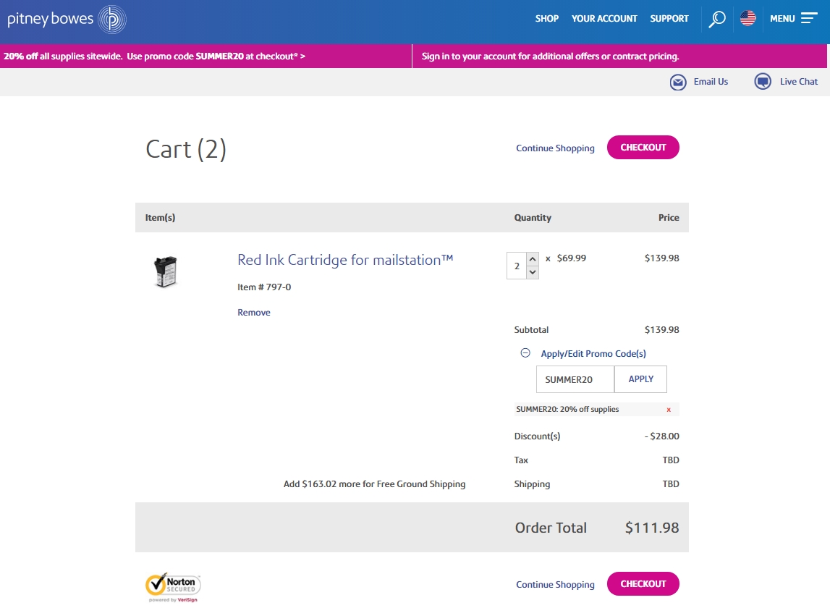Open the search magnifier icon
Screen dimensions: 830x608
tap(716, 19)
